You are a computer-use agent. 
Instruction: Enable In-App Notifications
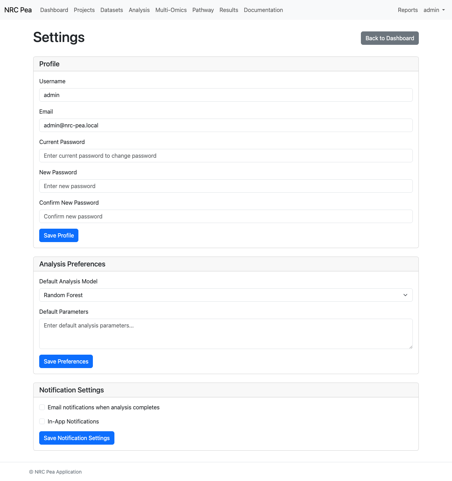pyautogui.click(x=42, y=421)
